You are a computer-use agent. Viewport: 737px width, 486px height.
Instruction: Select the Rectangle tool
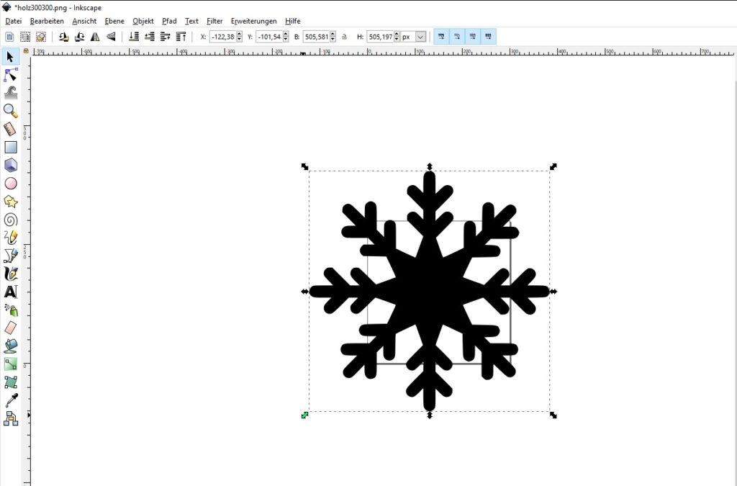pyautogui.click(x=10, y=147)
